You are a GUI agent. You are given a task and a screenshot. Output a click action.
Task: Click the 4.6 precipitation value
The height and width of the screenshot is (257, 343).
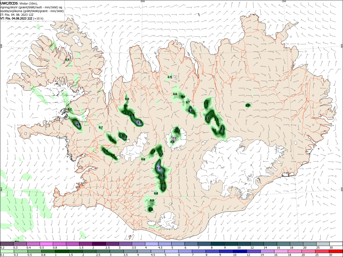tap(191, 111)
